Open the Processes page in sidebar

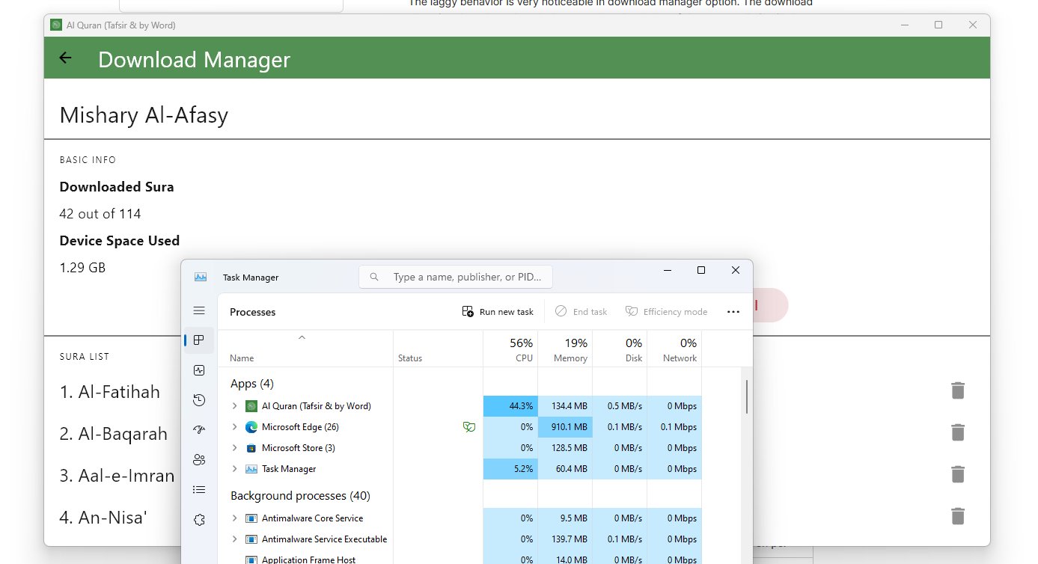[199, 340]
